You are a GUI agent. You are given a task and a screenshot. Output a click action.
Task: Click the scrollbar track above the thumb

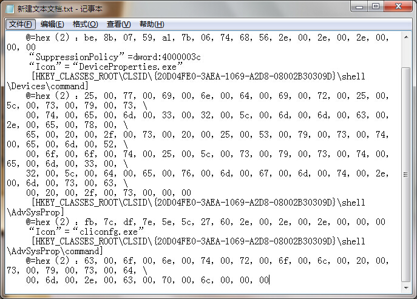pyautogui.click(x=407, y=55)
